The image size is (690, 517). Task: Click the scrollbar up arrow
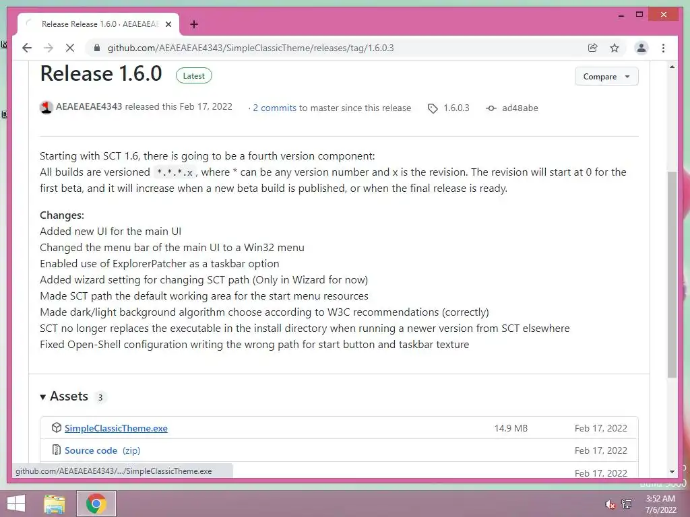point(672,67)
